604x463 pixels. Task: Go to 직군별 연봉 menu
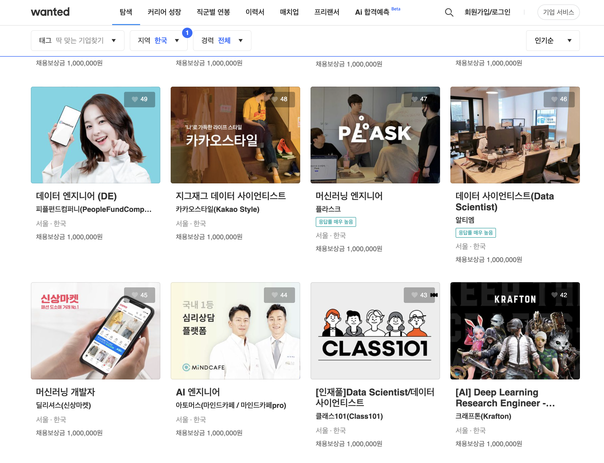coord(213,12)
